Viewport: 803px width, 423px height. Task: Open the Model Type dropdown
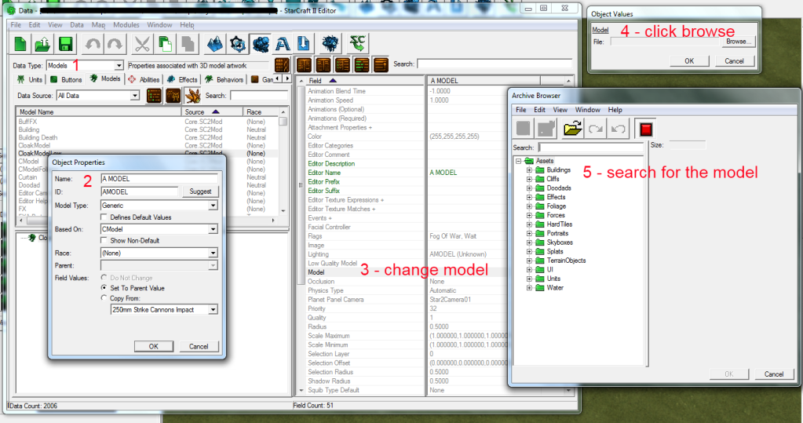point(213,206)
